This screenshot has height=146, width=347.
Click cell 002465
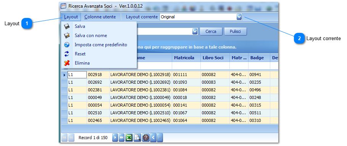pyautogui.click(x=98, y=120)
